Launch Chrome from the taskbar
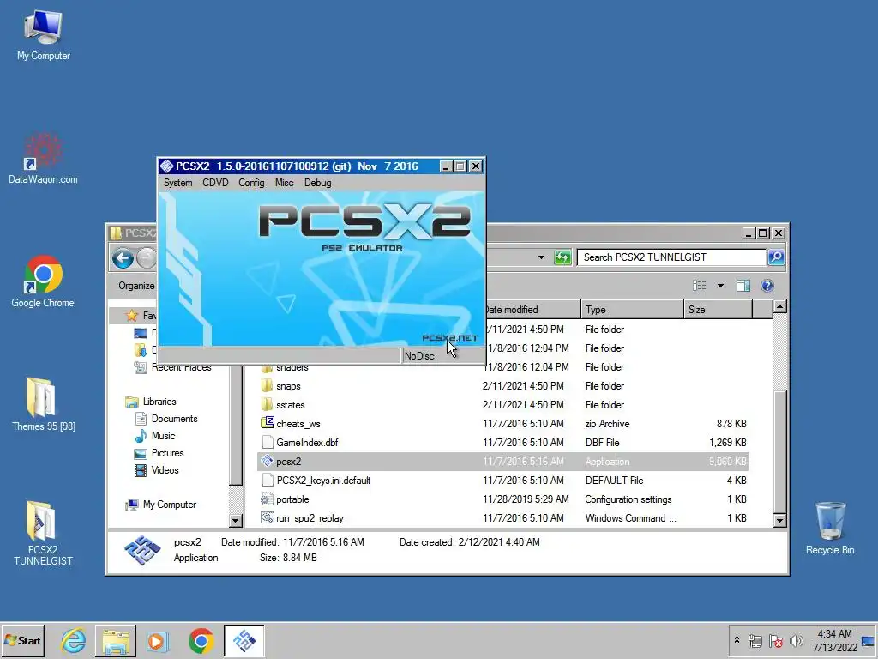This screenshot has height=659, width=878. [x=201, y=640]
